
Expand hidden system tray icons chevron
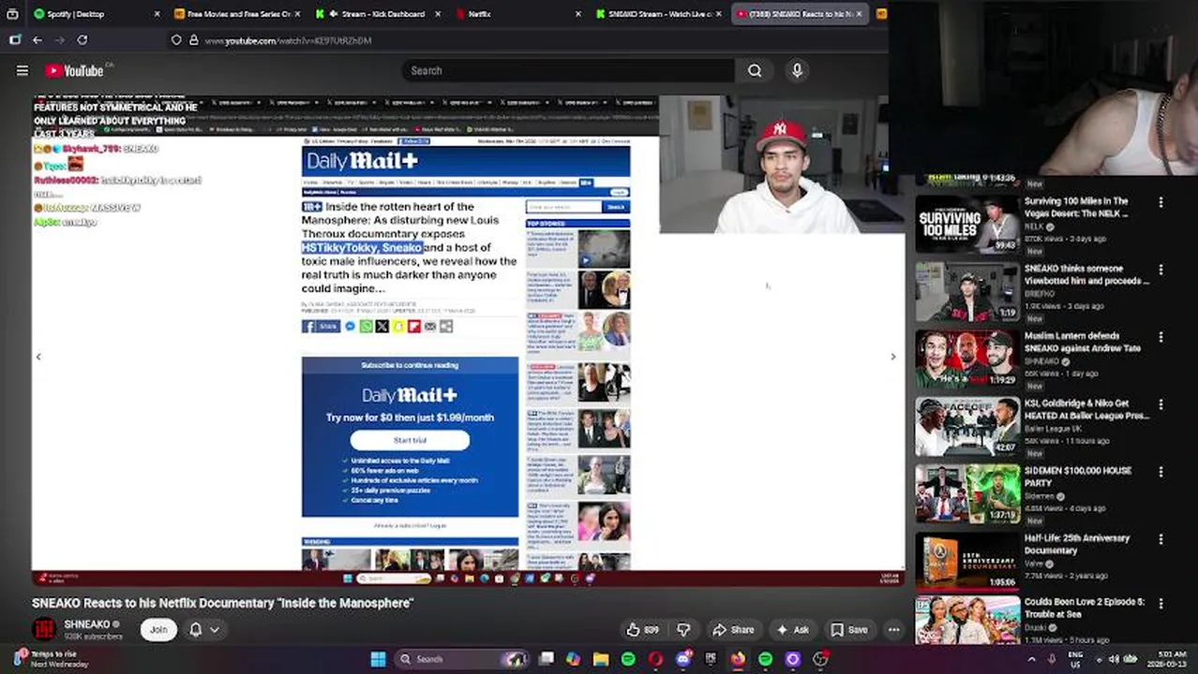(1032, 659)
